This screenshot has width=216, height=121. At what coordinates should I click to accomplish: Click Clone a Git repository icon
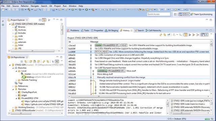click(34, 62)
